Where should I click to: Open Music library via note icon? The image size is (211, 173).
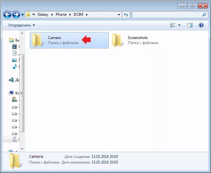(x=14, y=66)
